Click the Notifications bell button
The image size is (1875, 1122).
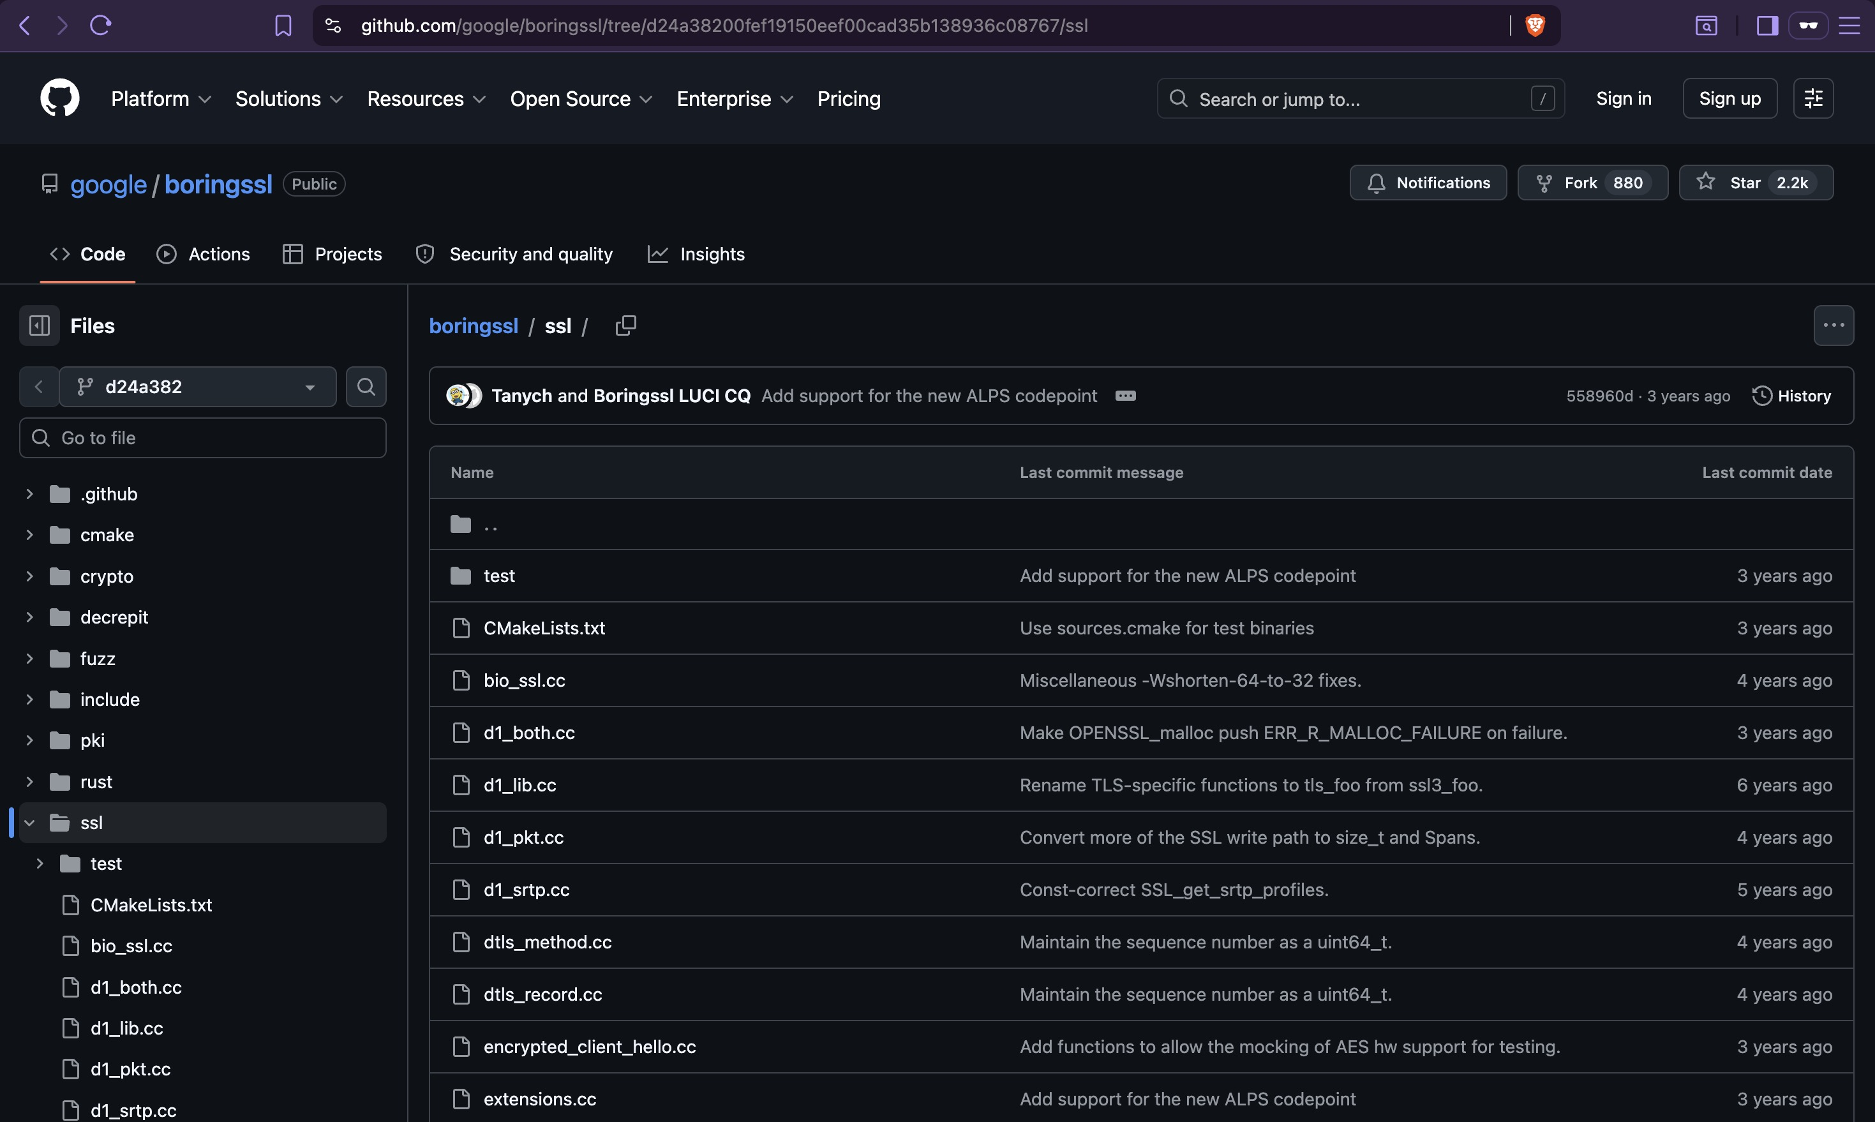[x=1428, y=183]
